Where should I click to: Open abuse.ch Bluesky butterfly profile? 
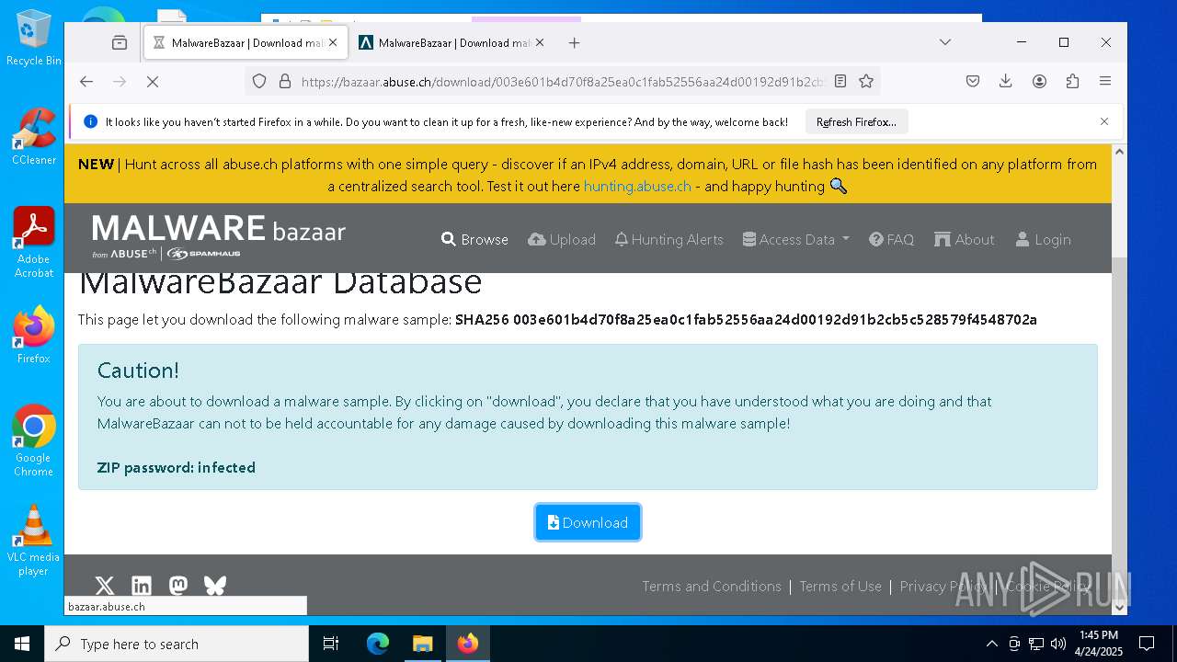point(214,586)
